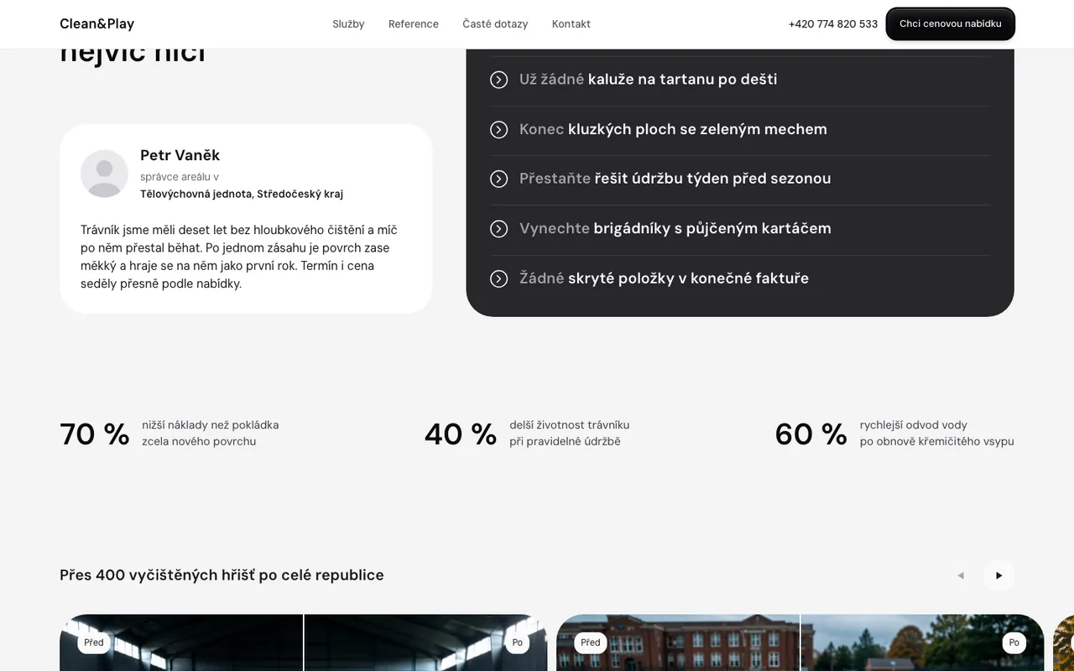
Task: Click the arrow icon beside "kluzkých ploch"
Action: 499,129
